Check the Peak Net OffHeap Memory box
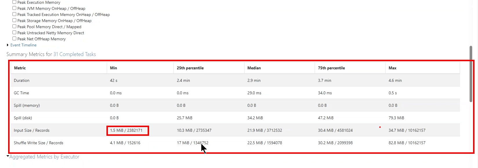Viewport: 478px width, 168px height. point(14,39)
